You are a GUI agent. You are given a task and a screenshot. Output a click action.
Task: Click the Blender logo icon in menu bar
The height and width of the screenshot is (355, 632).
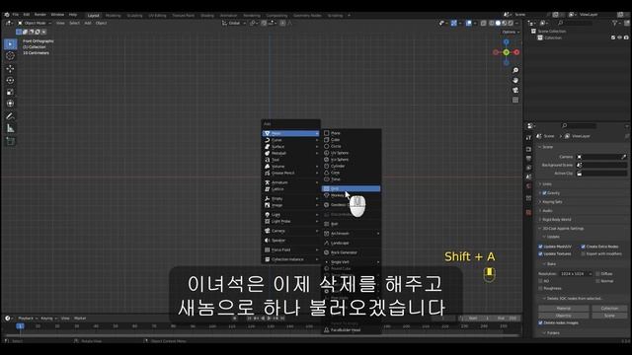(x=7, y=15)
